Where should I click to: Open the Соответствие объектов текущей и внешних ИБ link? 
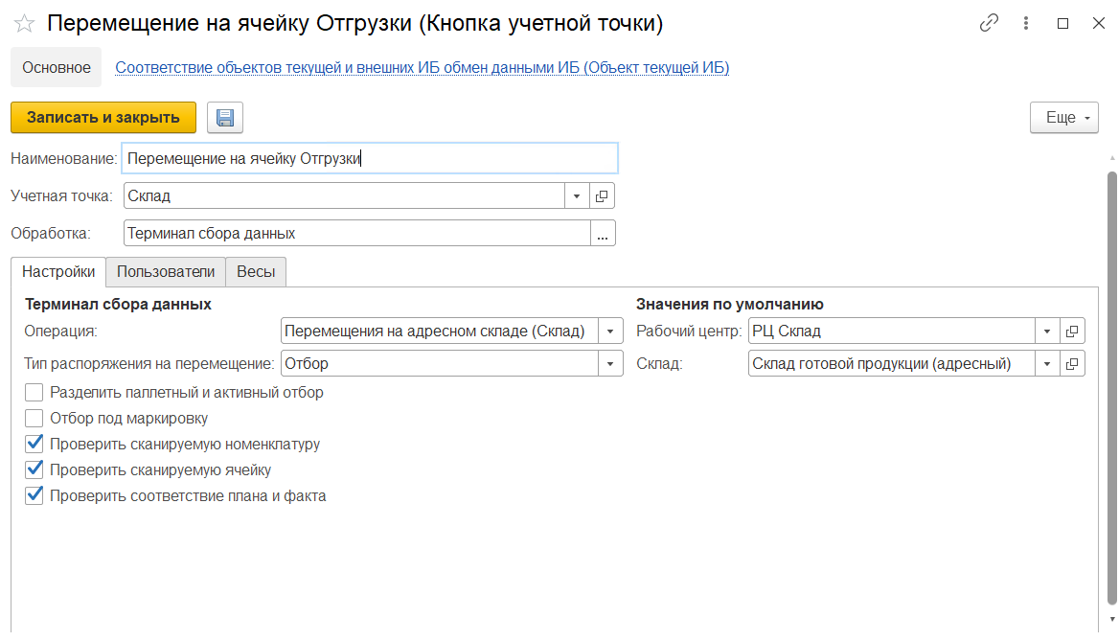pos(422,68)
